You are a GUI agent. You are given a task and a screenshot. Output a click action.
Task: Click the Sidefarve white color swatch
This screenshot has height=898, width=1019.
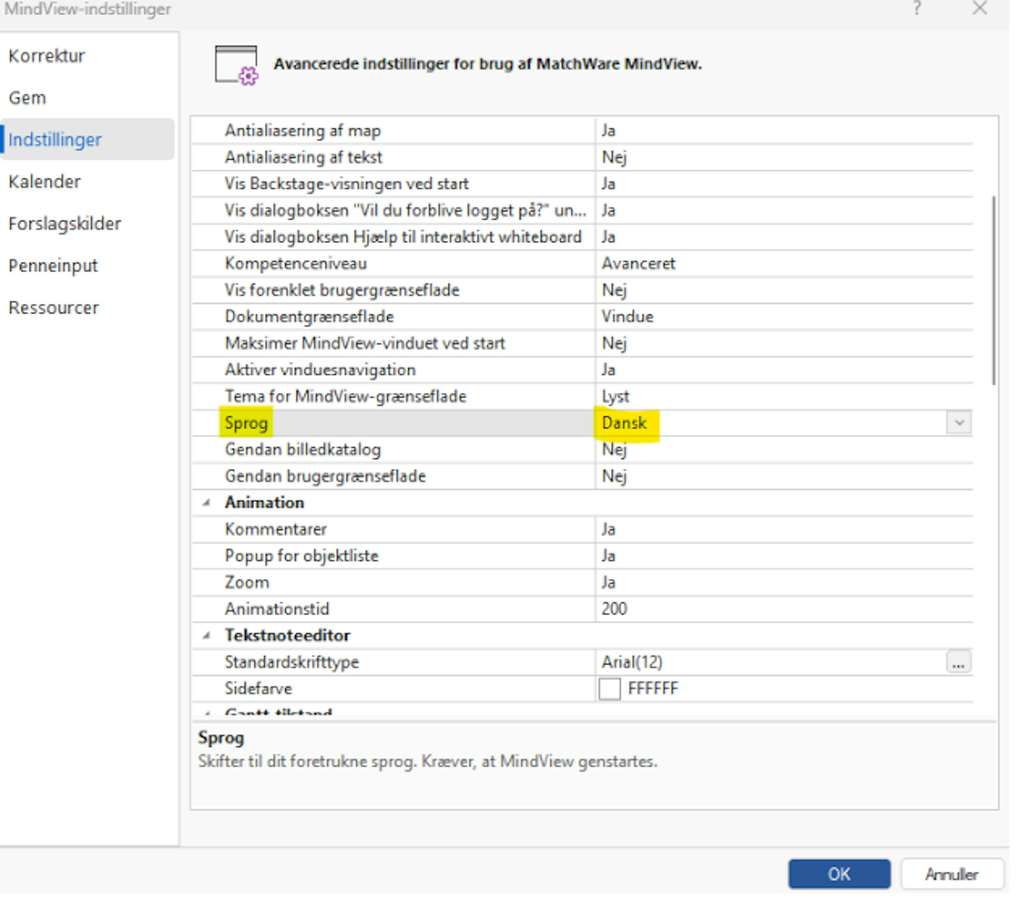click(609, 689)
